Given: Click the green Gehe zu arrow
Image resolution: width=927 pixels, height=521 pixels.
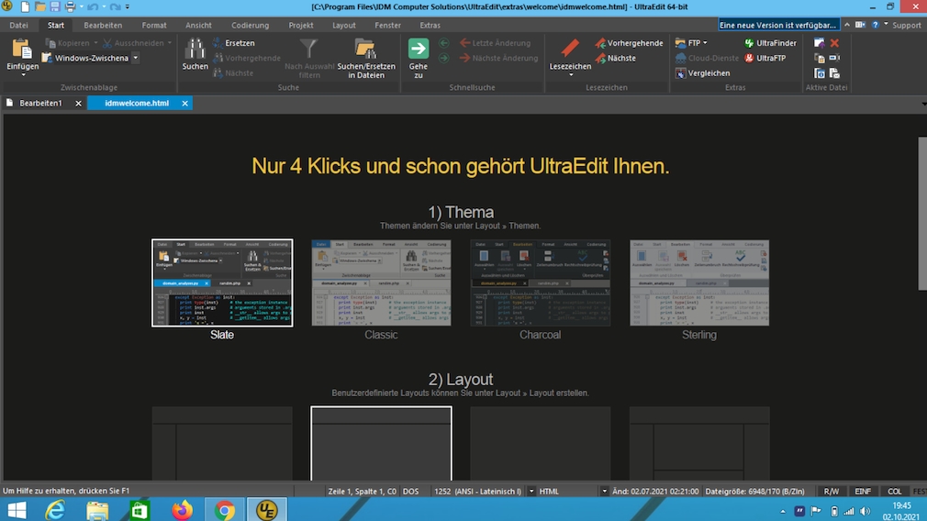Looking at the screenshot, I should tap(418, 49).
